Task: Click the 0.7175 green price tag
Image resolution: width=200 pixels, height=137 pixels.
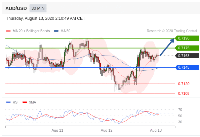Action: (187, 48)
